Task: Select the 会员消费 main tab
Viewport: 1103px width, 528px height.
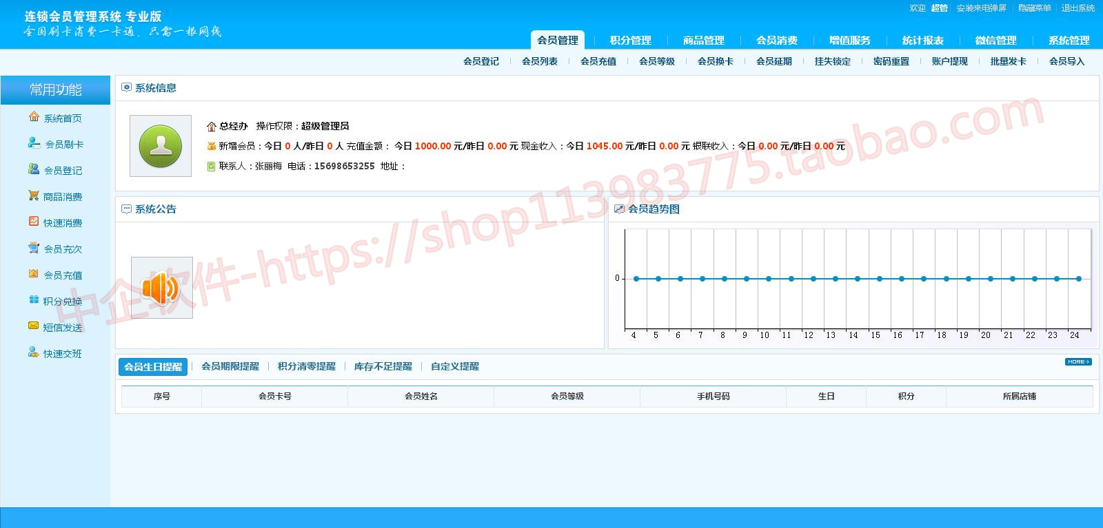Action: [777, 40]
